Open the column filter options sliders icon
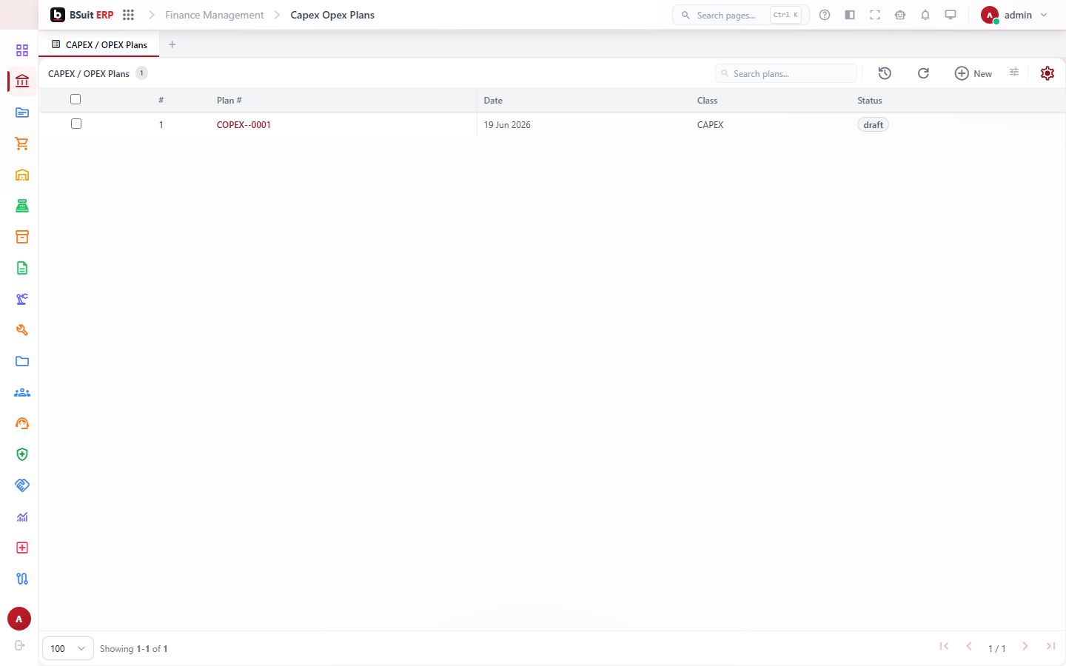The image size is (1066, 666). tap(1014, 73)
